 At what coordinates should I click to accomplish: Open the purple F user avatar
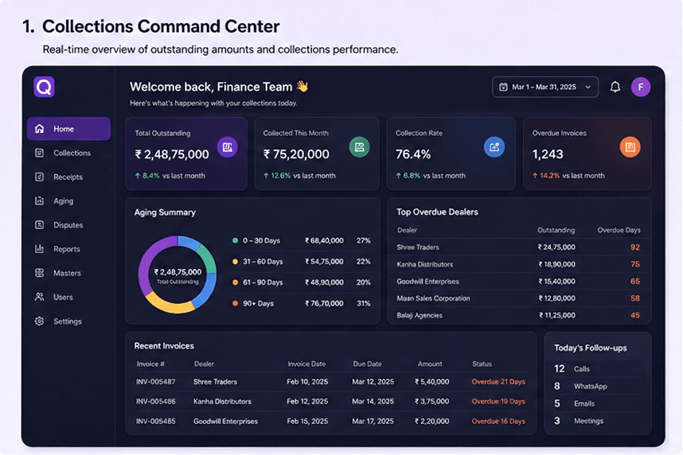pos(640,87)
